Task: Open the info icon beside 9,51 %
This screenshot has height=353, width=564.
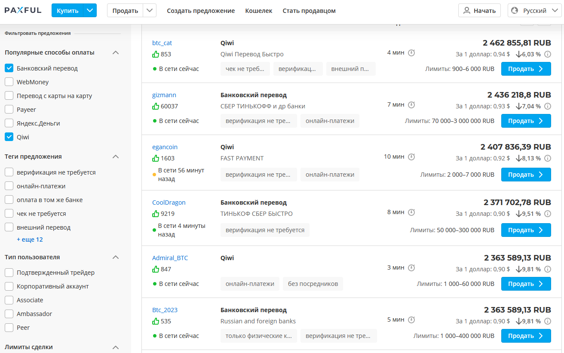Action: (548, 214)
